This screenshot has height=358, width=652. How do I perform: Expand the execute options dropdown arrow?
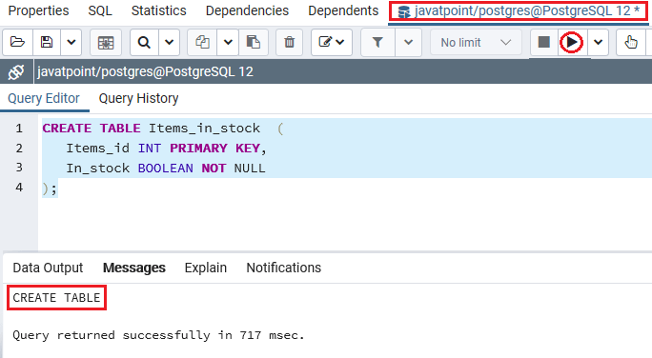[x=598, y=42]
